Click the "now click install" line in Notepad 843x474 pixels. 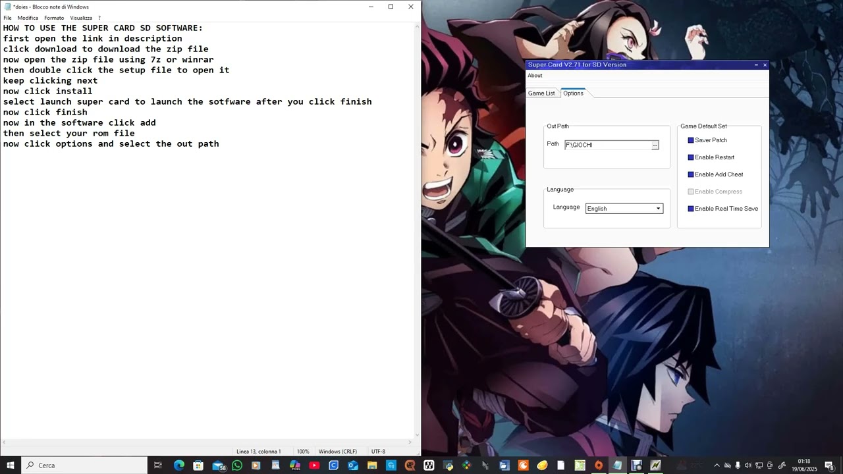point(48,91)
